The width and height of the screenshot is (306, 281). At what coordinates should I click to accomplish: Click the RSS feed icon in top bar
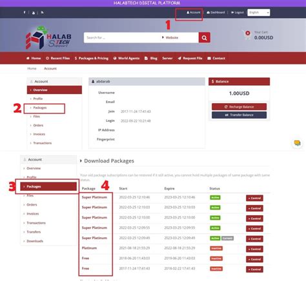click(42, 12)
